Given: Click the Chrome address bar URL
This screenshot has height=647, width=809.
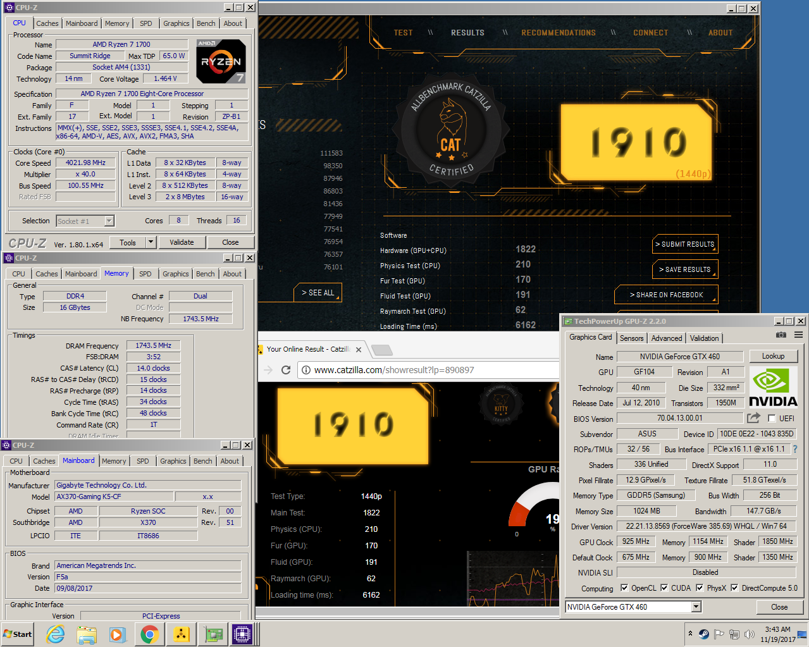Looking at the screenshot, I should (394, 370).
